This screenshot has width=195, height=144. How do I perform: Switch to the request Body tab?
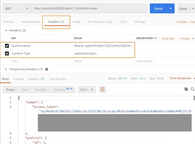click(x=77, y=22)
